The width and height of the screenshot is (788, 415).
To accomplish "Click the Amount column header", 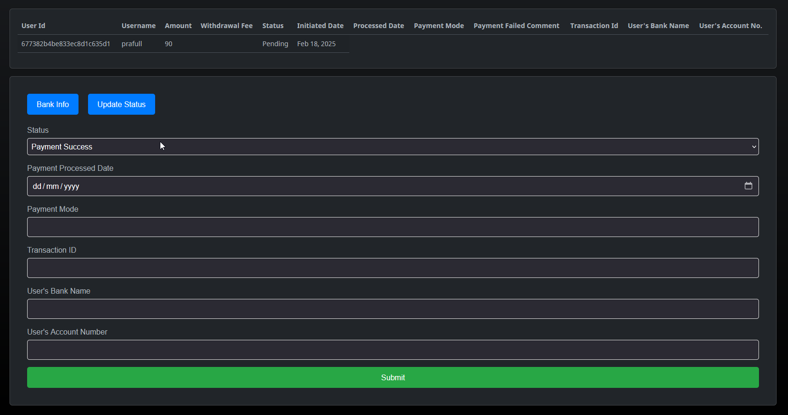I will point(178,26).
